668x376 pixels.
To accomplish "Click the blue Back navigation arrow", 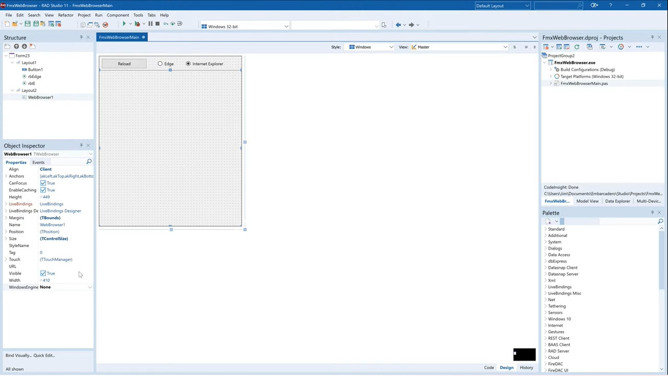I will 398,24.
